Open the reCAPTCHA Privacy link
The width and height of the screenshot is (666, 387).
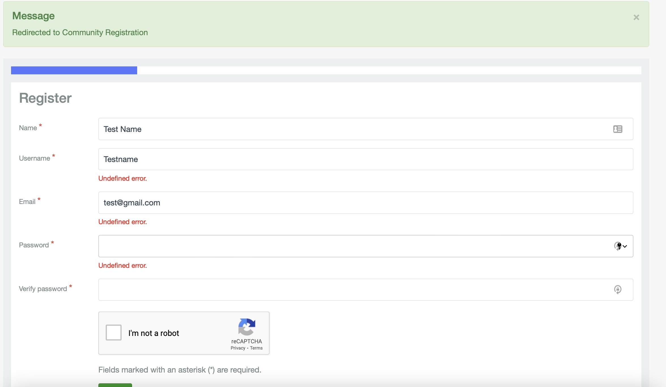(238, 348)
